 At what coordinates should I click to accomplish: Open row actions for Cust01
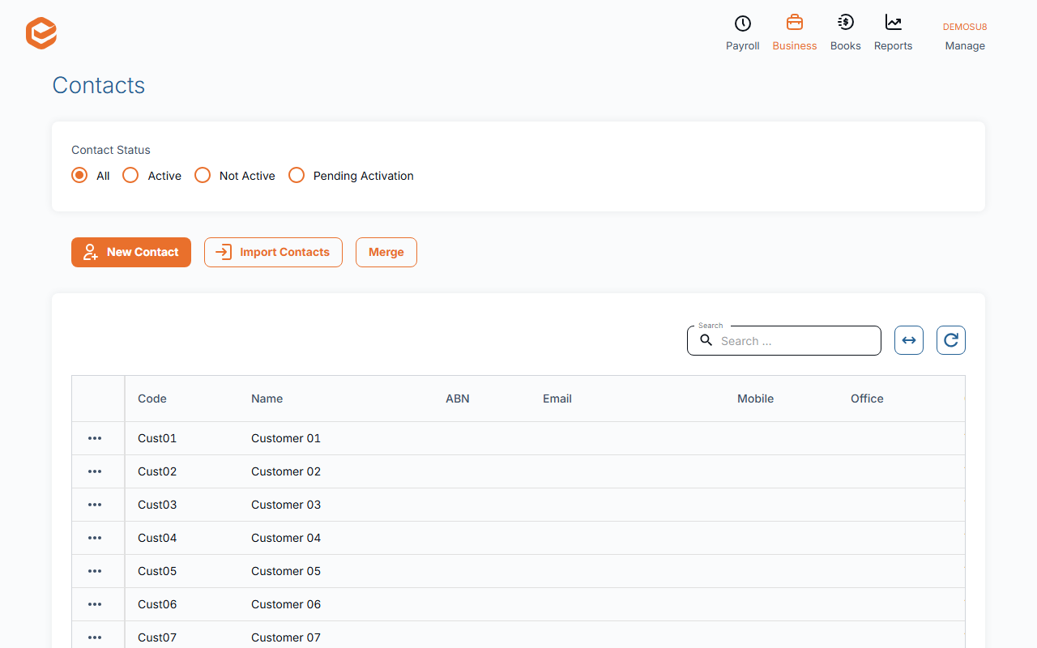click(x=95, y=438)
